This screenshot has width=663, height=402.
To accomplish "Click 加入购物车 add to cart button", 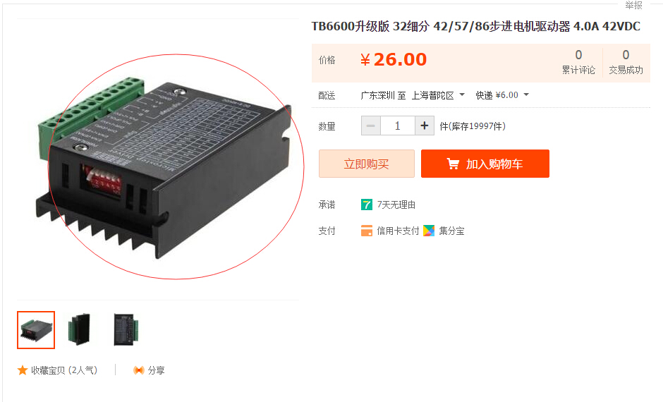I will click(485, 164).
